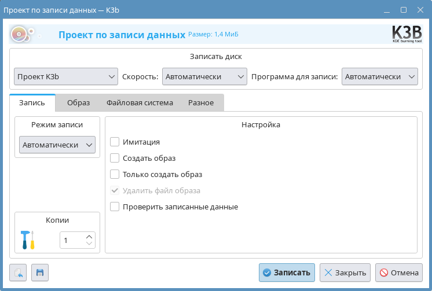Click the load saved settings icon button
This screenshot has height=291, width=432.
tap(18, 272)
